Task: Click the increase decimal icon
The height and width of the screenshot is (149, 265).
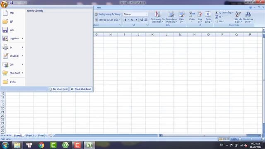Action: [142, 20]
